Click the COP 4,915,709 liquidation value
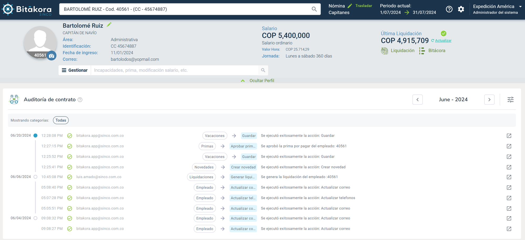Screen dimensions: 525x240 click(405, 41)
